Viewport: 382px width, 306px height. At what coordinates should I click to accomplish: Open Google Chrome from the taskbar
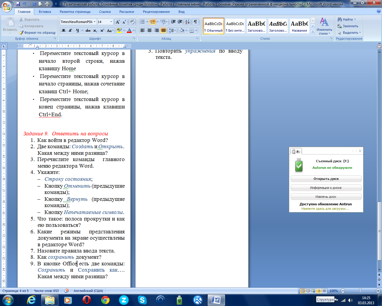pos(105,300)
